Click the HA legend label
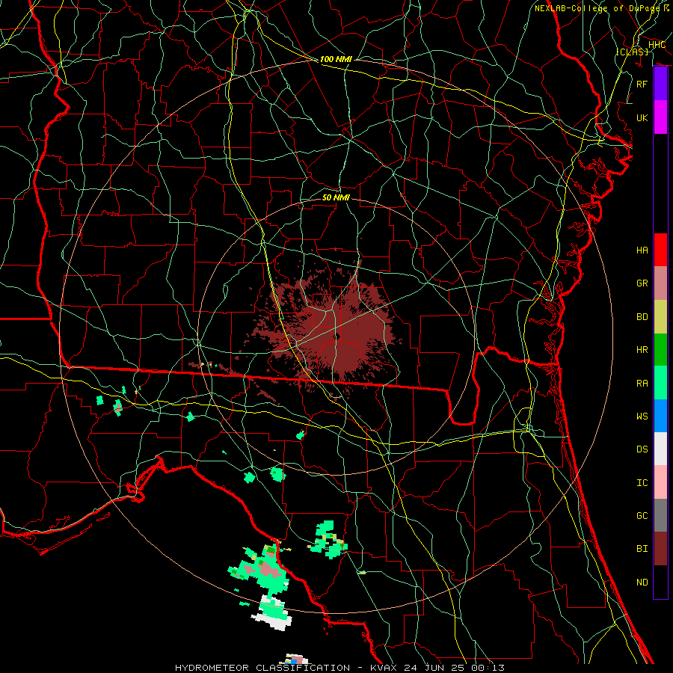 tap(642, 251)
